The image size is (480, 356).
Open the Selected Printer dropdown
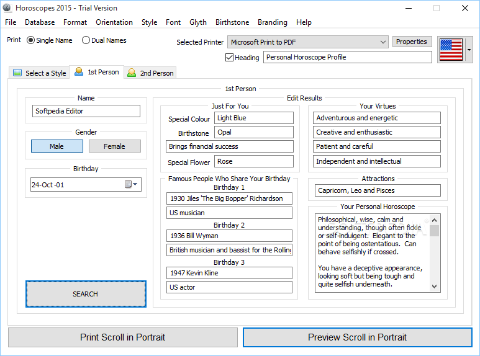click(x=308, y=42)
